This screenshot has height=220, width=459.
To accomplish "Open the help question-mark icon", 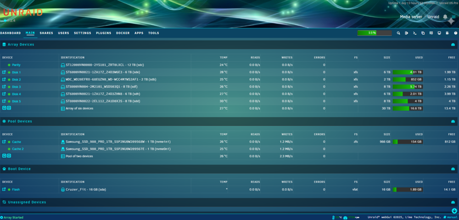I will (455, 33).
